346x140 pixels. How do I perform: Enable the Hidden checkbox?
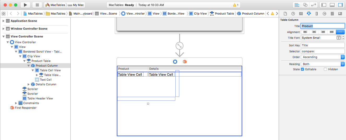coord(325,69)
